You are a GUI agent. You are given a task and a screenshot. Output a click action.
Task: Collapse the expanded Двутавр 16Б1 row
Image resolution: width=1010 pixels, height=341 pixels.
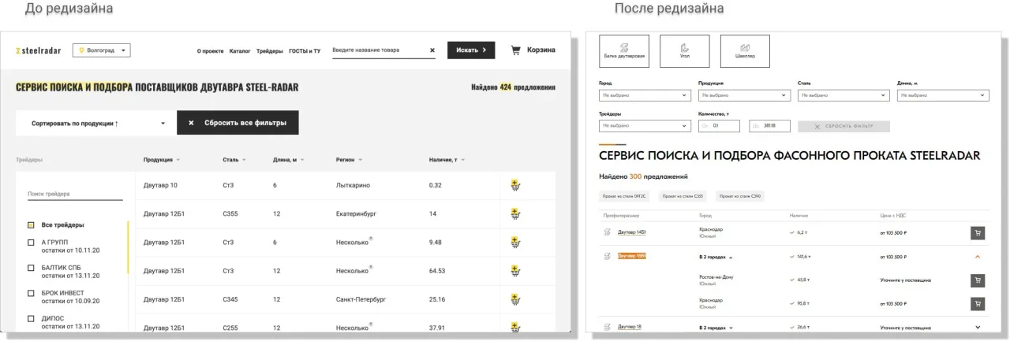[x=978, y=257]
